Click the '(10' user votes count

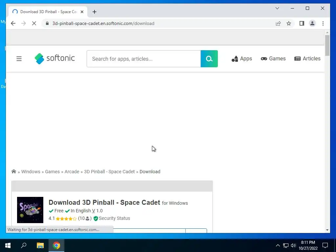tap(81, 218)
